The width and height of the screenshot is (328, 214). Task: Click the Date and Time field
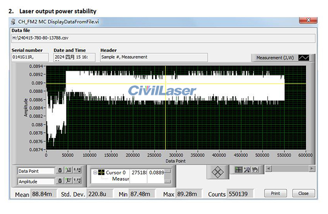point(74,57)
